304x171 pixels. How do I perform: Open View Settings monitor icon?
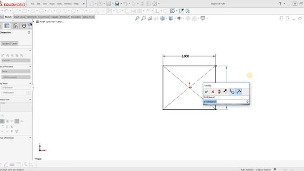click(203, 18)
